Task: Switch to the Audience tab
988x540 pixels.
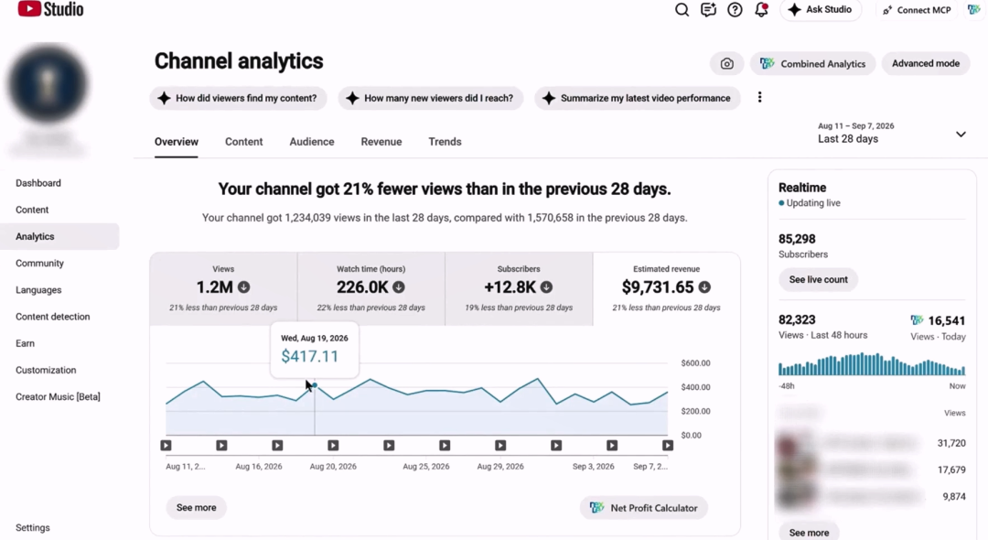Action: pyautogui.click(x=312, y=142)
